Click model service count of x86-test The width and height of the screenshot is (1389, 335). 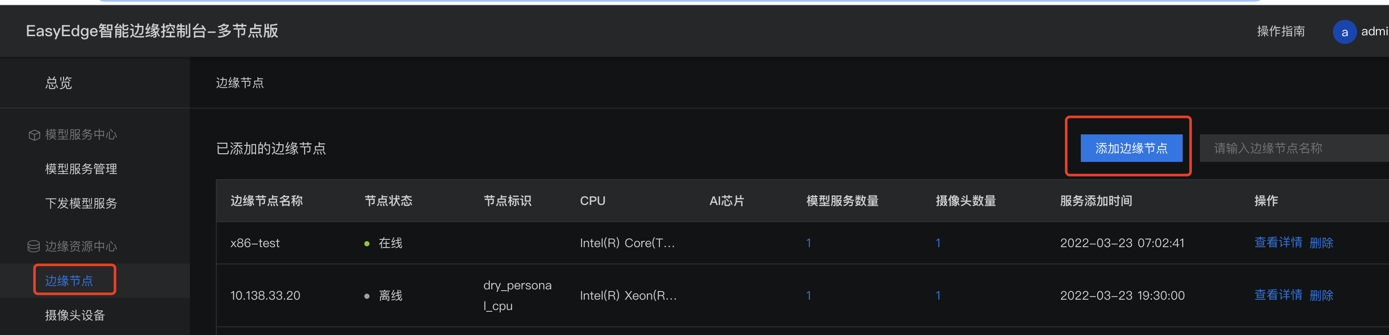(x=808, y=243)
